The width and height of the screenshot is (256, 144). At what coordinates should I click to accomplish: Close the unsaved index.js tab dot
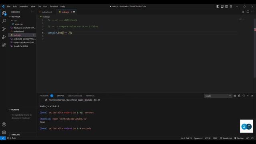point(74,12)
